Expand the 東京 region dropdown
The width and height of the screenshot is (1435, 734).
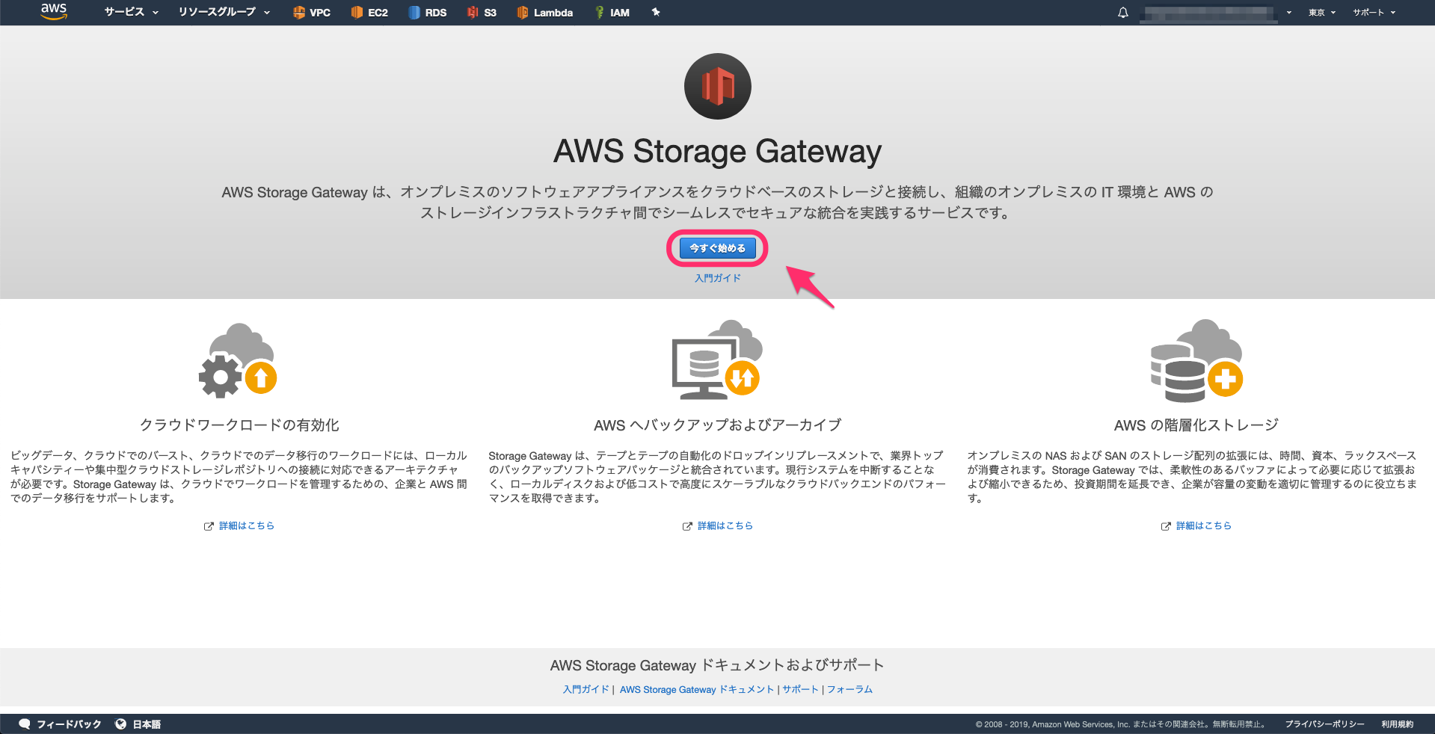(1321, 12)
